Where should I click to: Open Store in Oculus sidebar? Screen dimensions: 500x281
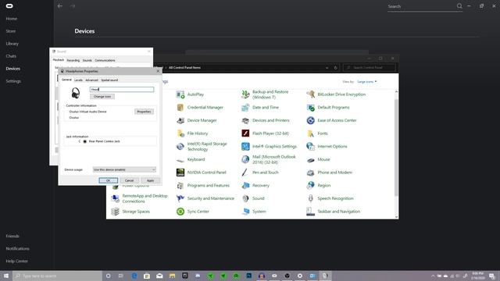tap(11, 31)
